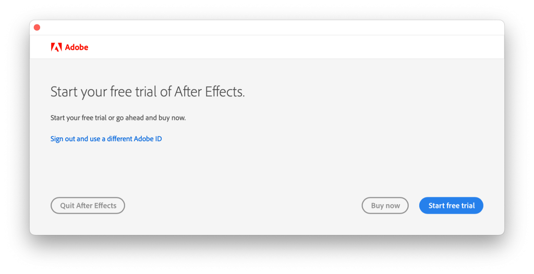Image resolution: width=534 pixels, height=274 pixels.
Task: Click the "Start your free trial of After Effects" heading
Action: [x=148, y=92]
